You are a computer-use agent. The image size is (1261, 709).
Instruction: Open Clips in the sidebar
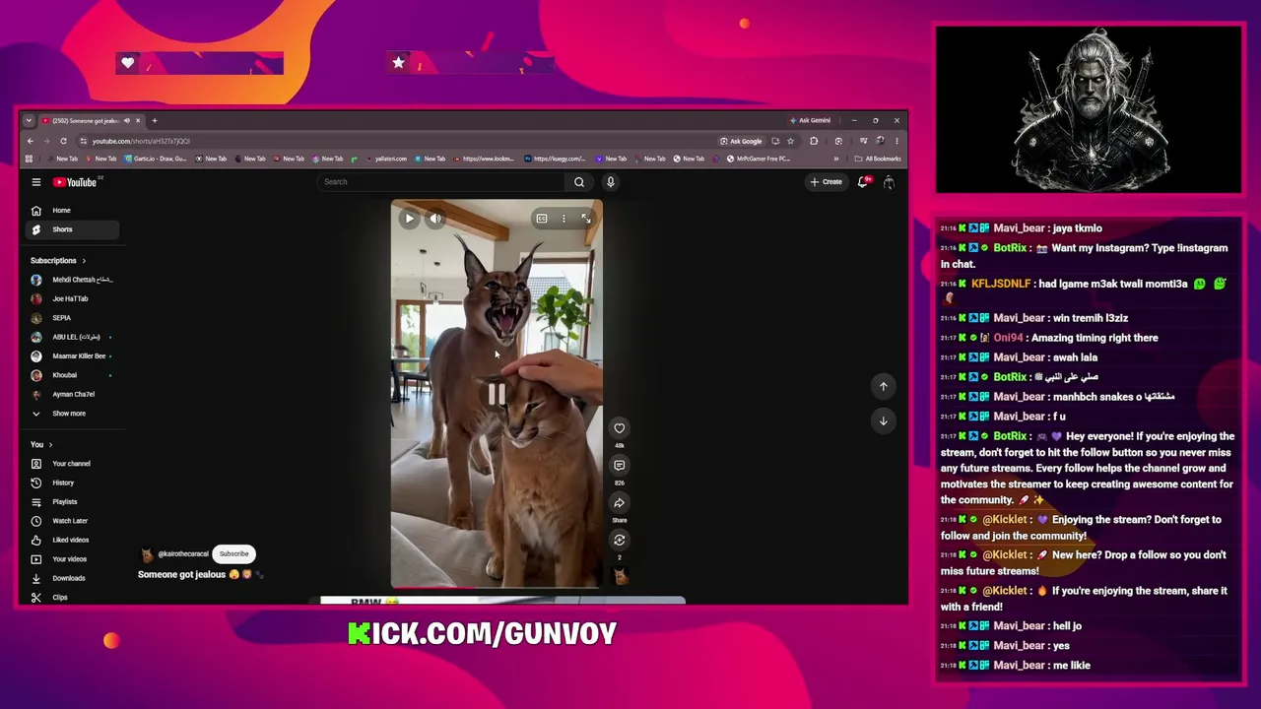[x=72, y=598]
